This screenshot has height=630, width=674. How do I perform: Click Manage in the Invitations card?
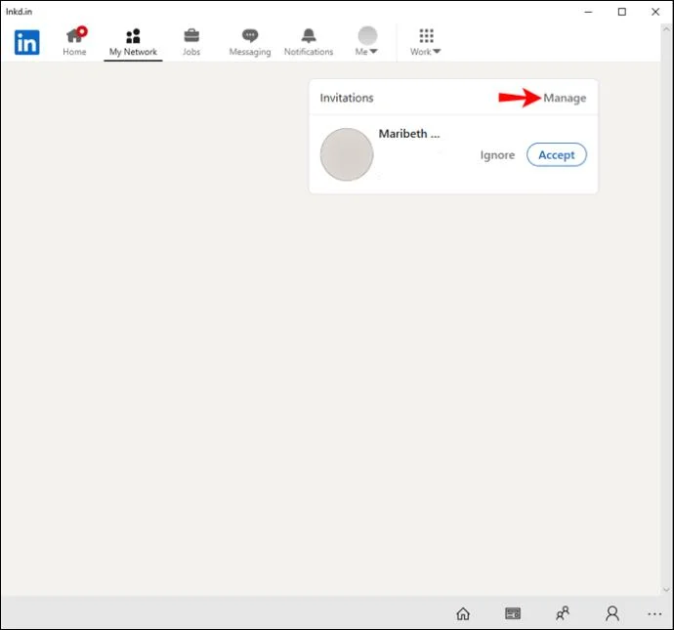point(565,98)
